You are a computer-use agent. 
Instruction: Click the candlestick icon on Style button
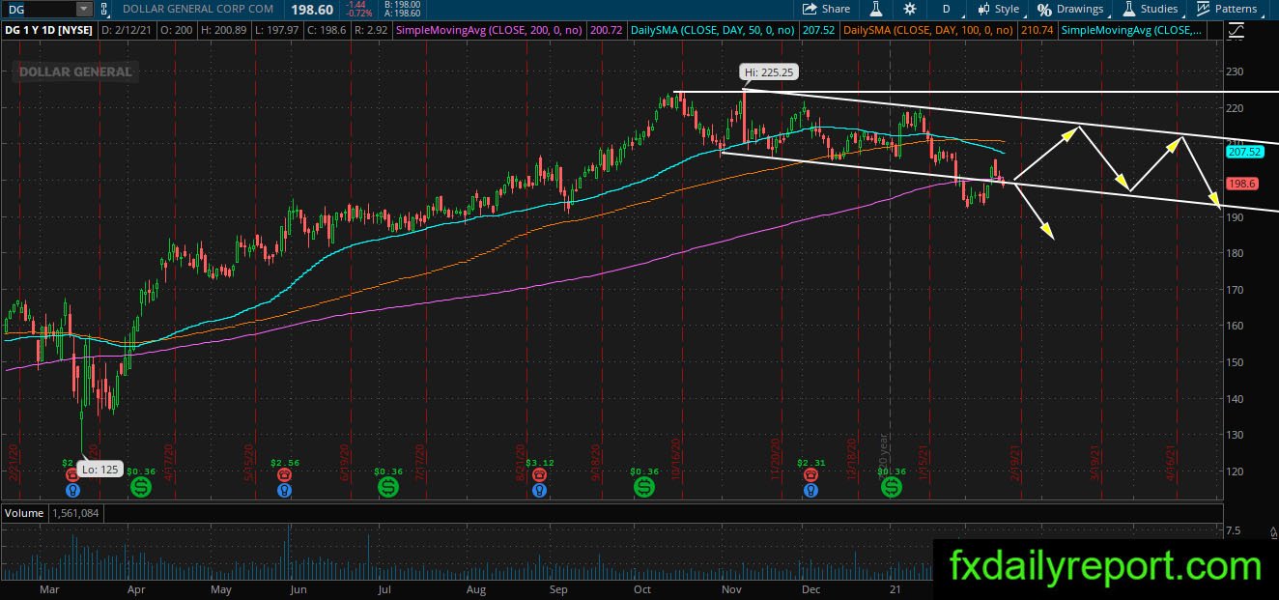click(983, 9)
